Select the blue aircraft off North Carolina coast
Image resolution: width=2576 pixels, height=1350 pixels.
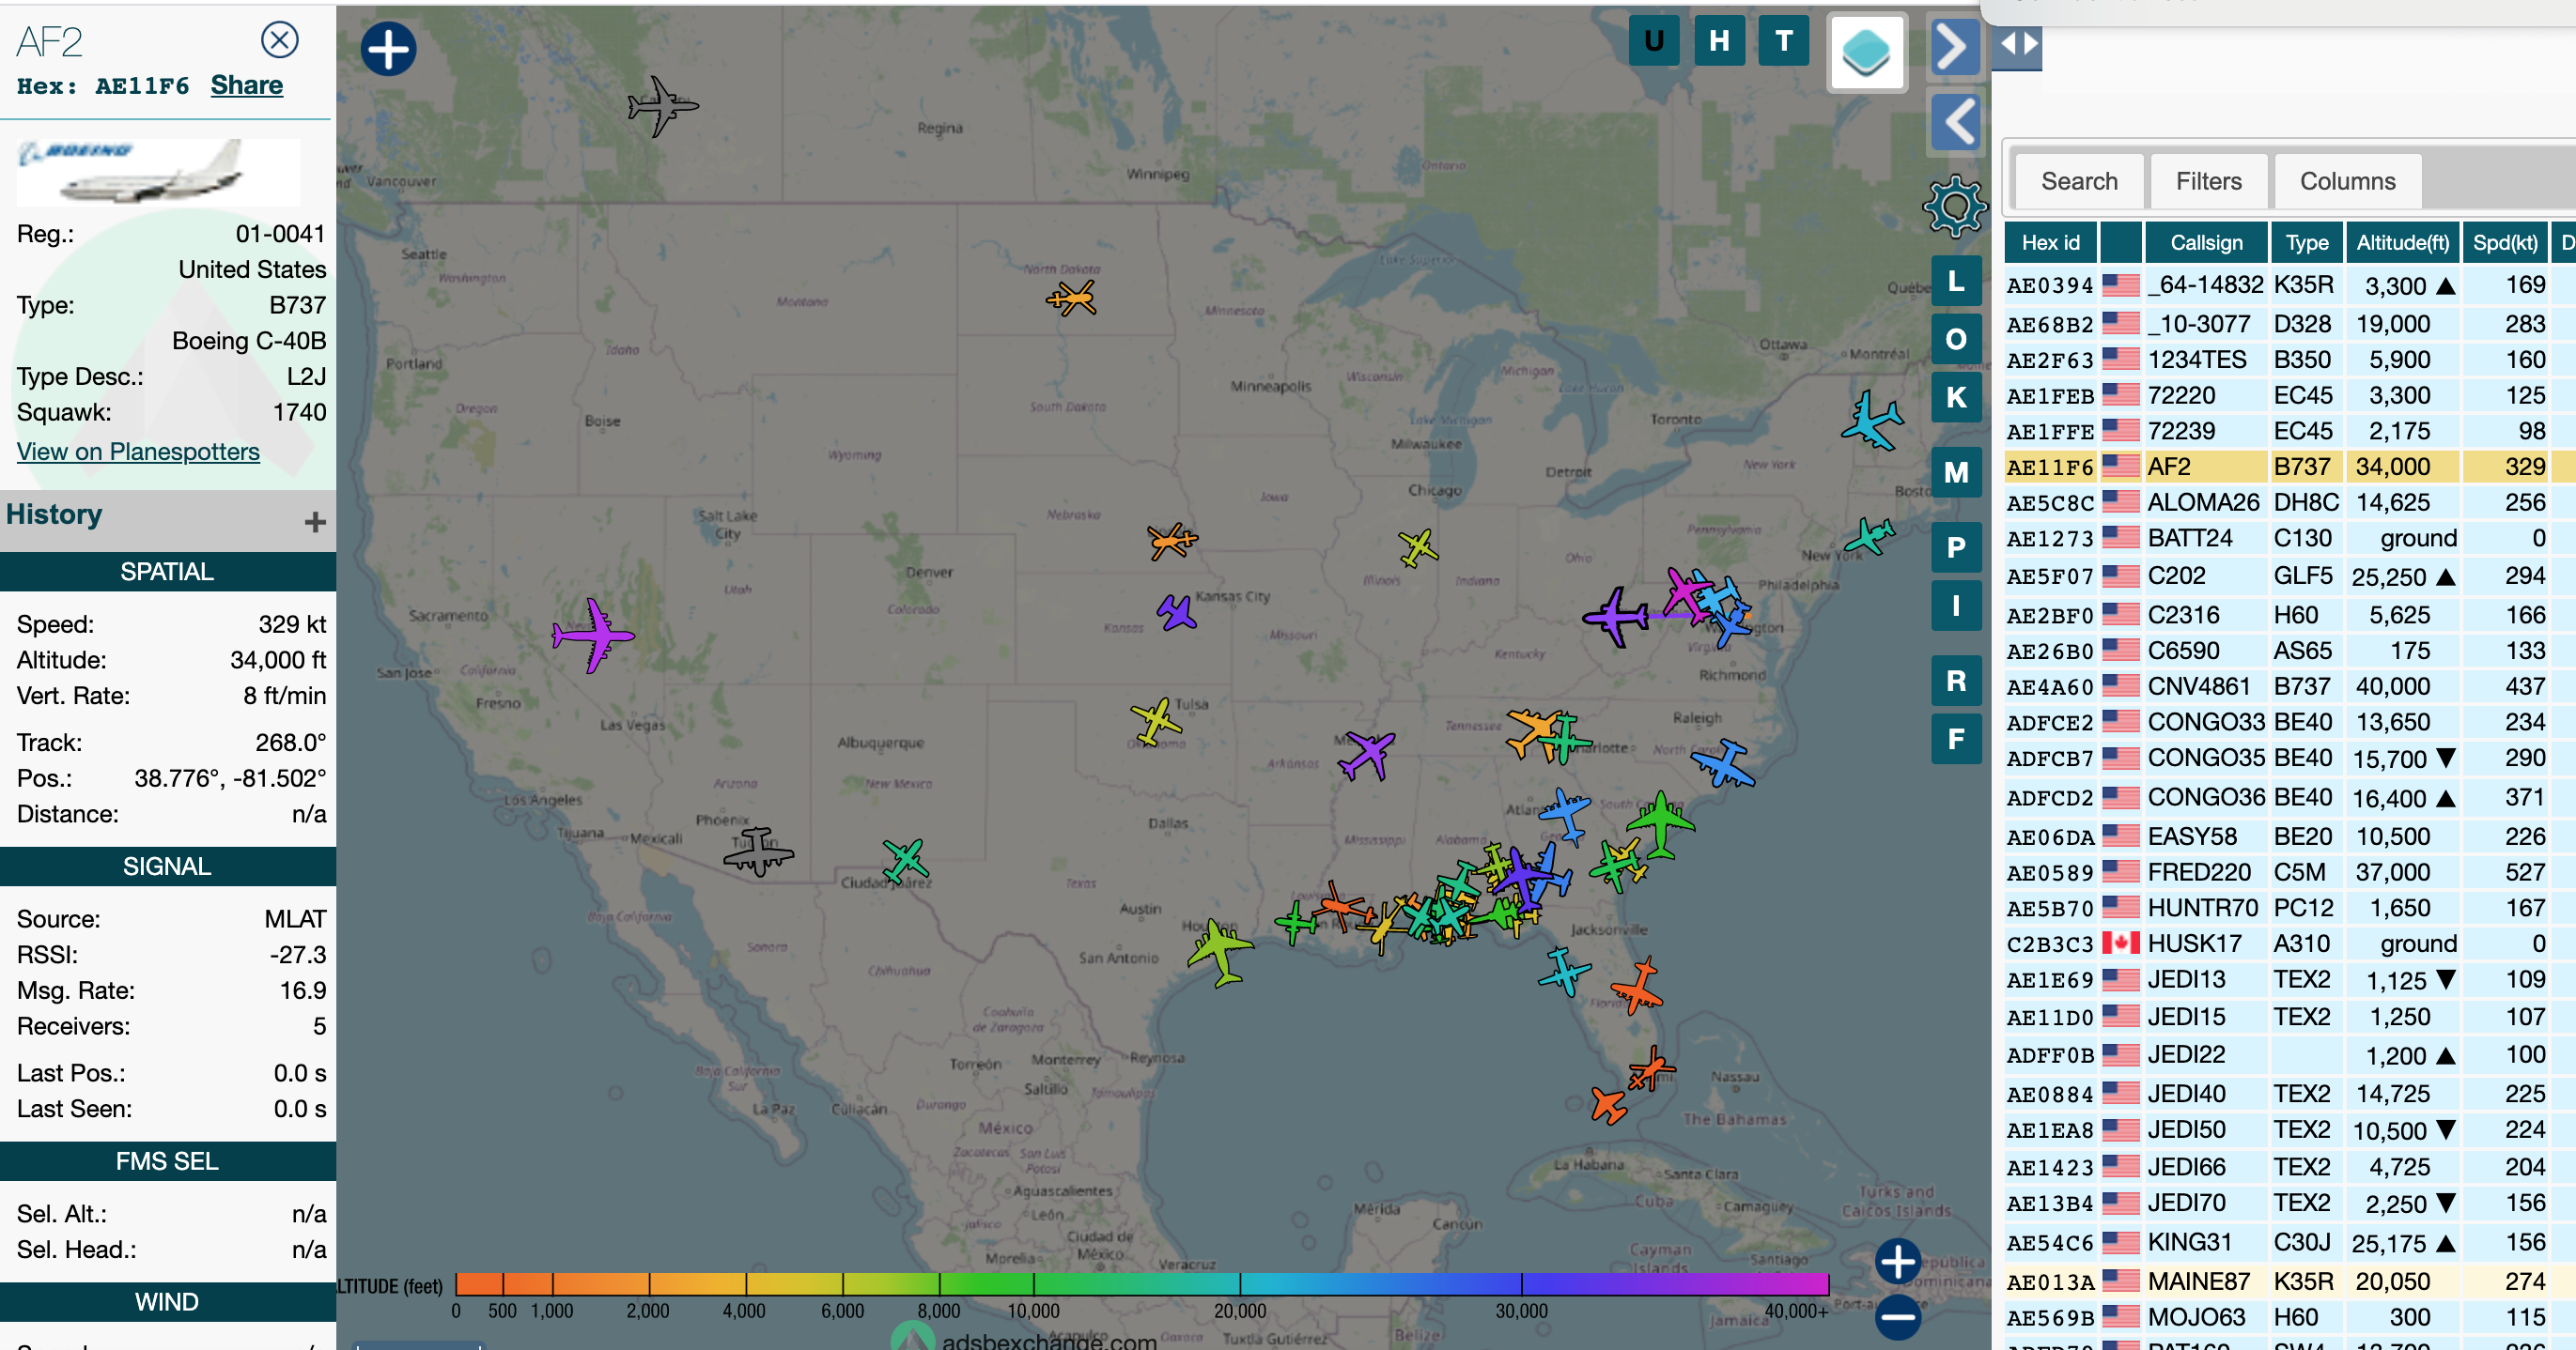pos(1722,764)
